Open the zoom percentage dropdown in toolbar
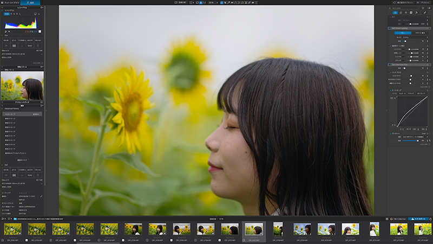 click(213, 3)
